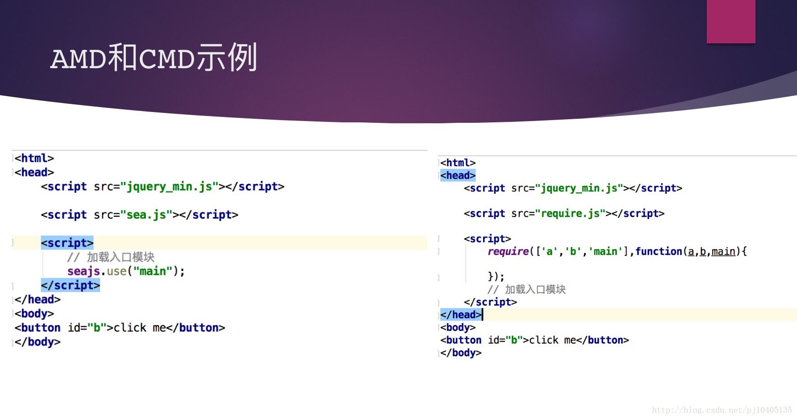Collapse the fold marker beside <html> in the require.js snippet
Screen dimensions: 797x419
(x=439, y=163)
